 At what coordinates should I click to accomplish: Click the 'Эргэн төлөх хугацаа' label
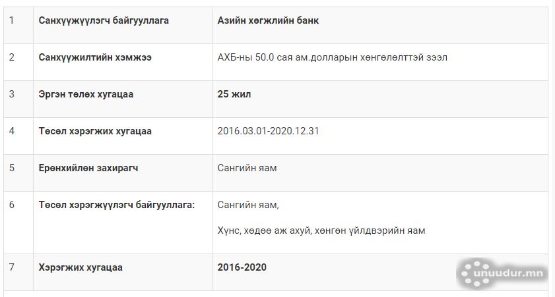pyautogui.click(x=86, y=94)
